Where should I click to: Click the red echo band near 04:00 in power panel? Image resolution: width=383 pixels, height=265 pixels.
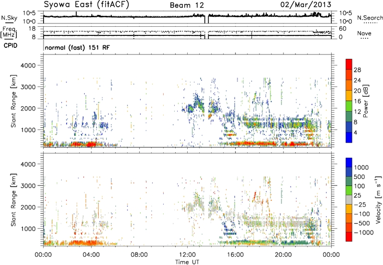click(x=84, y=144)
